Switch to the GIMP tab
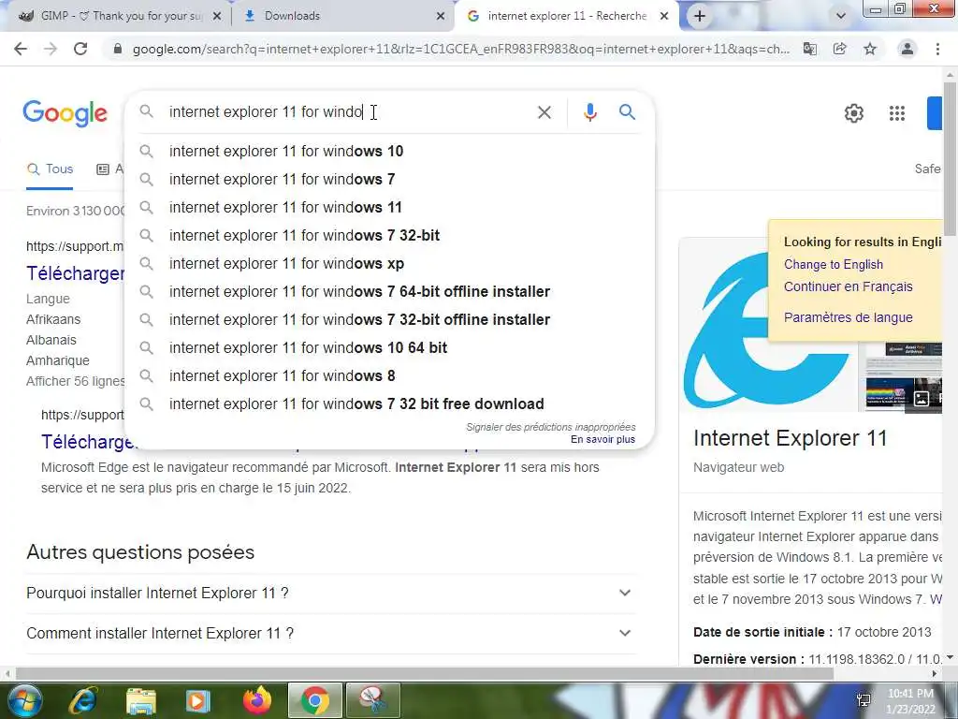Viewport: 958px width, 719px height. point(121,16)
